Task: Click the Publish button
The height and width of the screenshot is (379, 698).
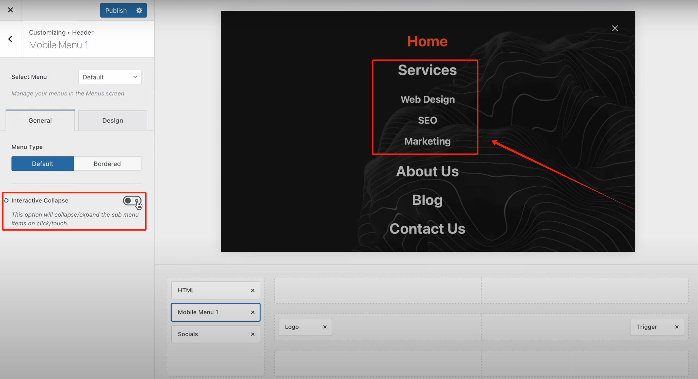Action: (x=116, y=10)
